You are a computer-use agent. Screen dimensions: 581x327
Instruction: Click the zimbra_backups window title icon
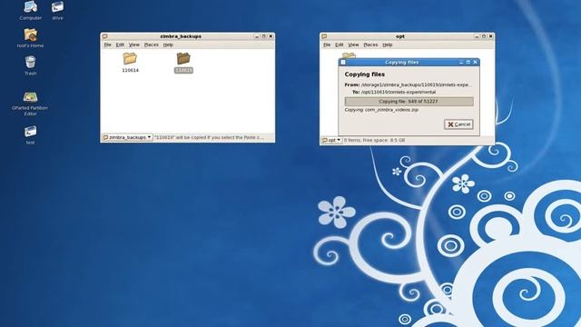click(105, 36)
